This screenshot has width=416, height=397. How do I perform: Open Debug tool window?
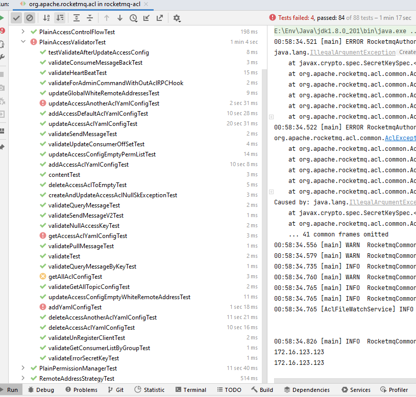(x=41, y=390)
